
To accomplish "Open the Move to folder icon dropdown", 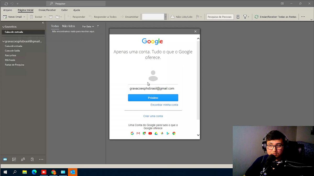I will point(59,17).
